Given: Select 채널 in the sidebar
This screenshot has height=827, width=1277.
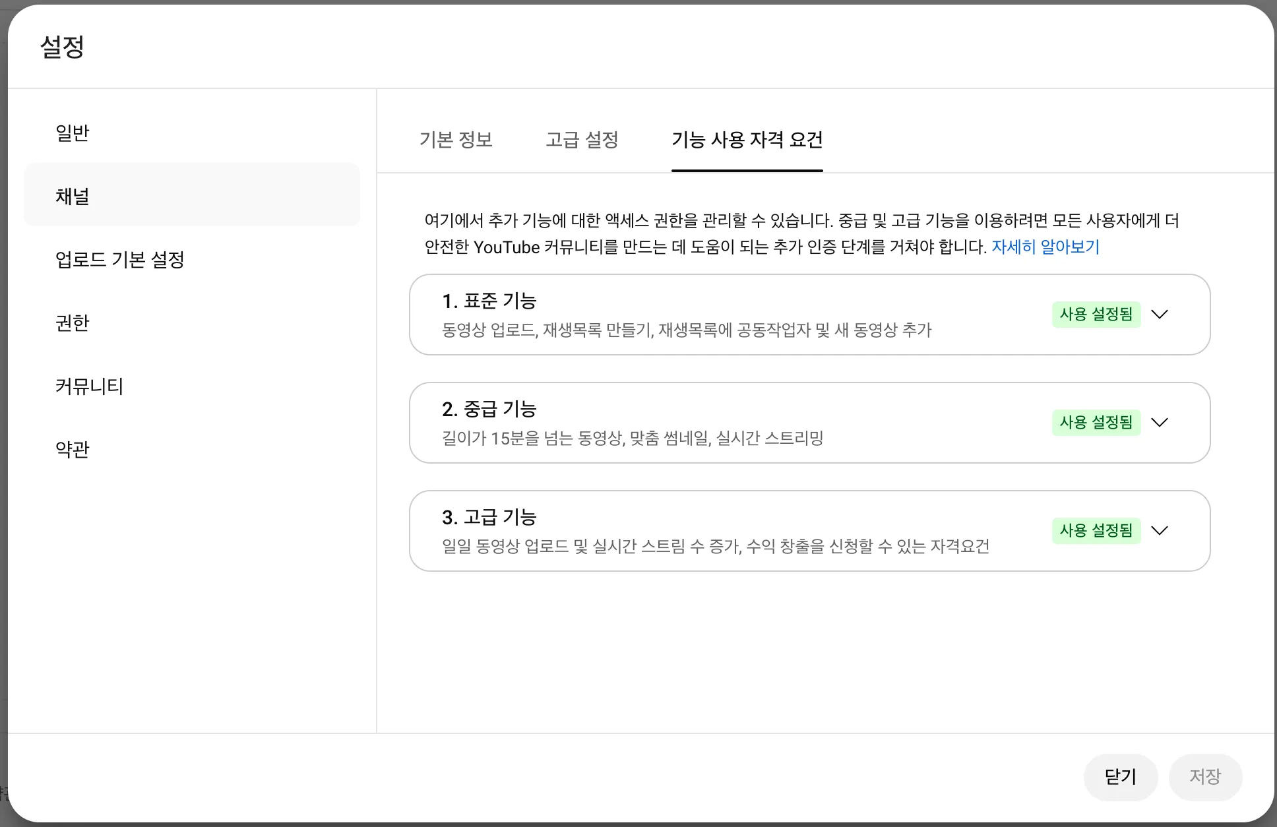Looking at the screenshot, I should [73, 196].
